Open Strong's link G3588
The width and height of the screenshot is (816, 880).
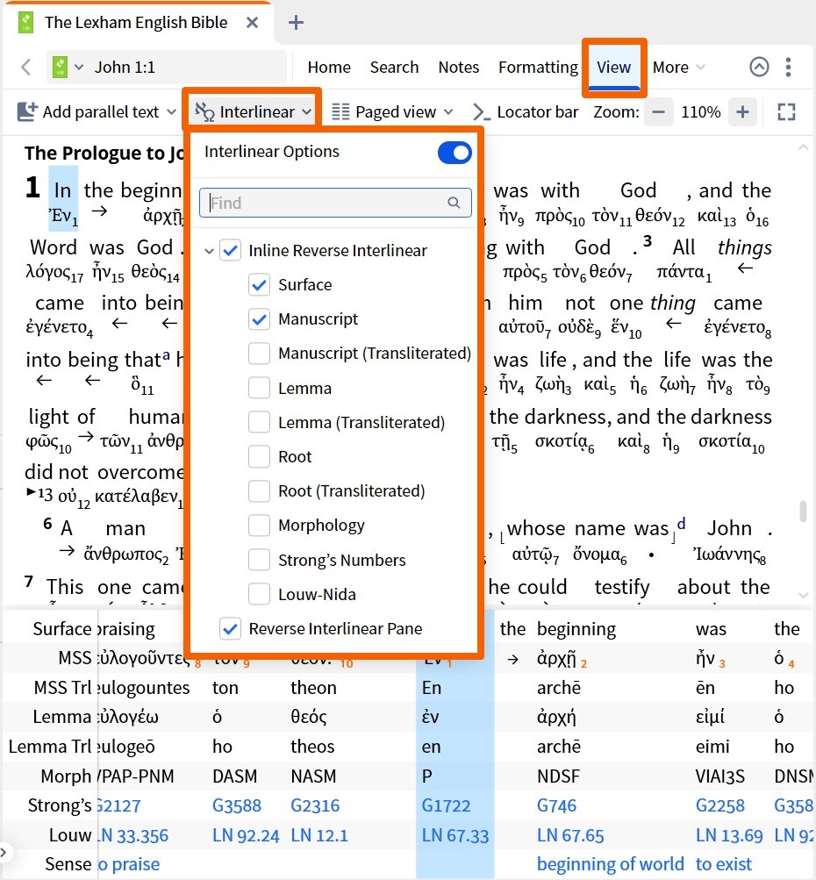click(236, 805)
